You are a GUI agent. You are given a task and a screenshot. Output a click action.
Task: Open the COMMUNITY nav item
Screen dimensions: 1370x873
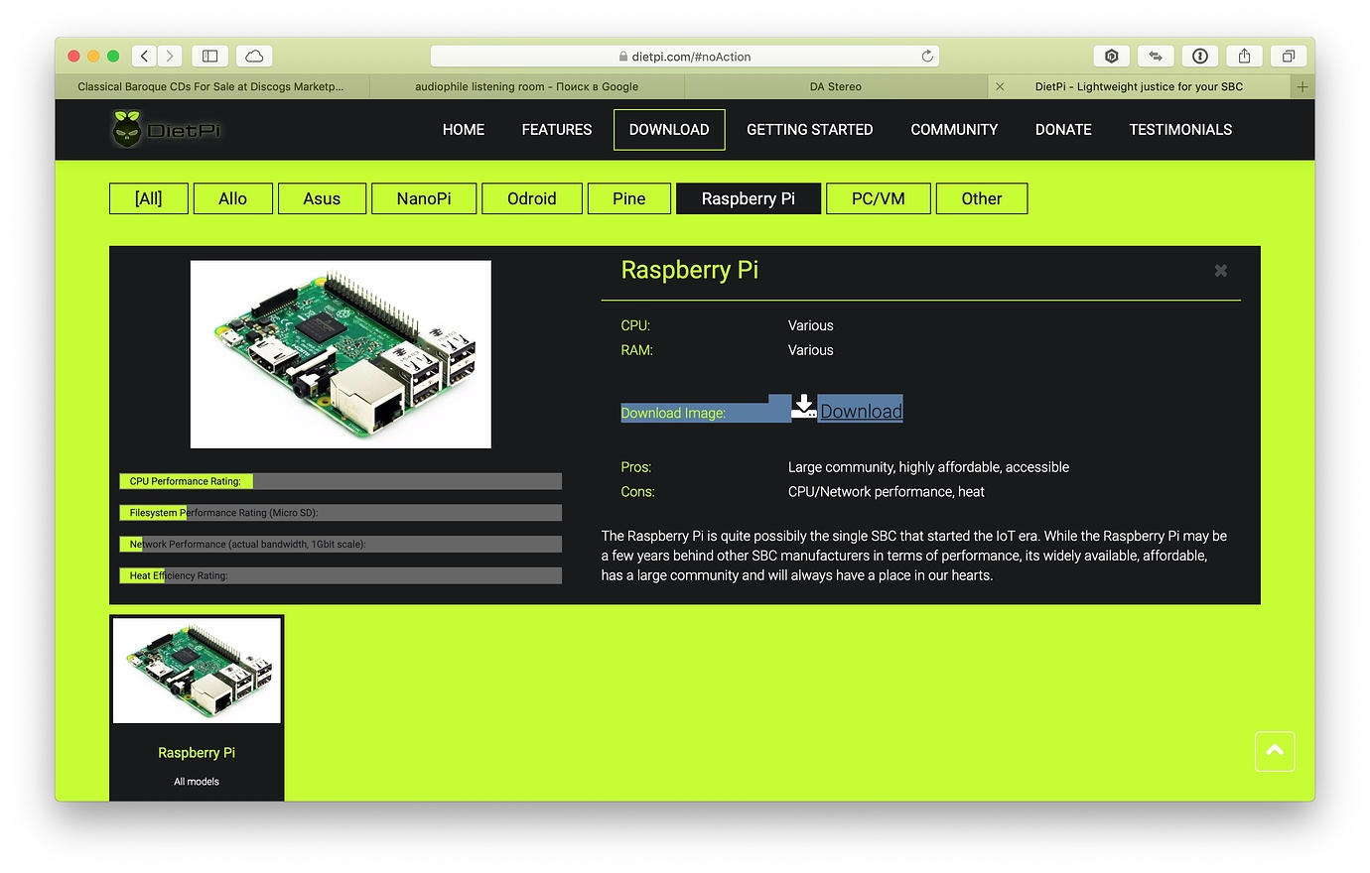pyautogui.click(x=954, y=130)
